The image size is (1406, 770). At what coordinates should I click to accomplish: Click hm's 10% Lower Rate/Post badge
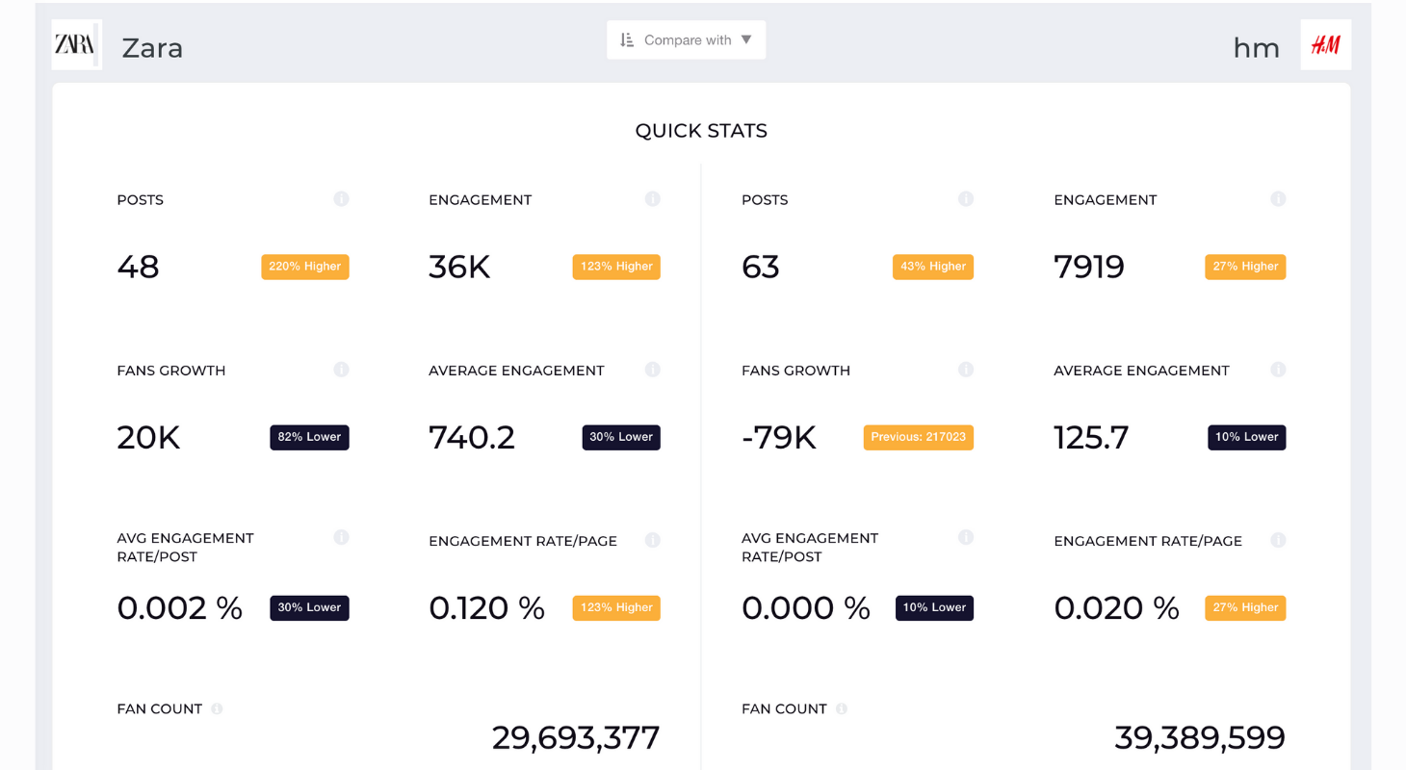click(934, 608)
